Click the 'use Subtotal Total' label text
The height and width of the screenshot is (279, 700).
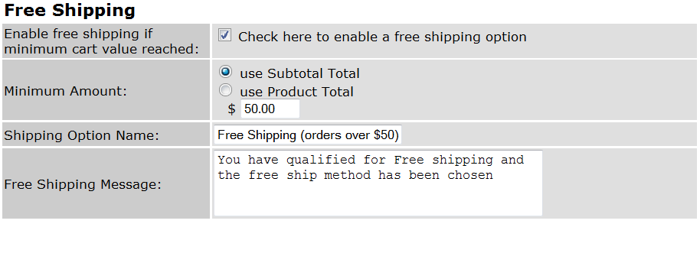click(x=299, y=73)
